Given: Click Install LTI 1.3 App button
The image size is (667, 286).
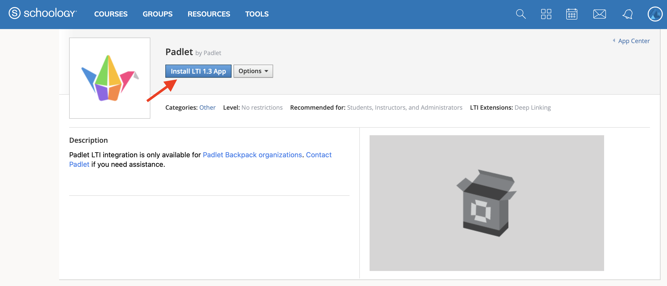Looking at the screenshot, I should pos(198,71).
